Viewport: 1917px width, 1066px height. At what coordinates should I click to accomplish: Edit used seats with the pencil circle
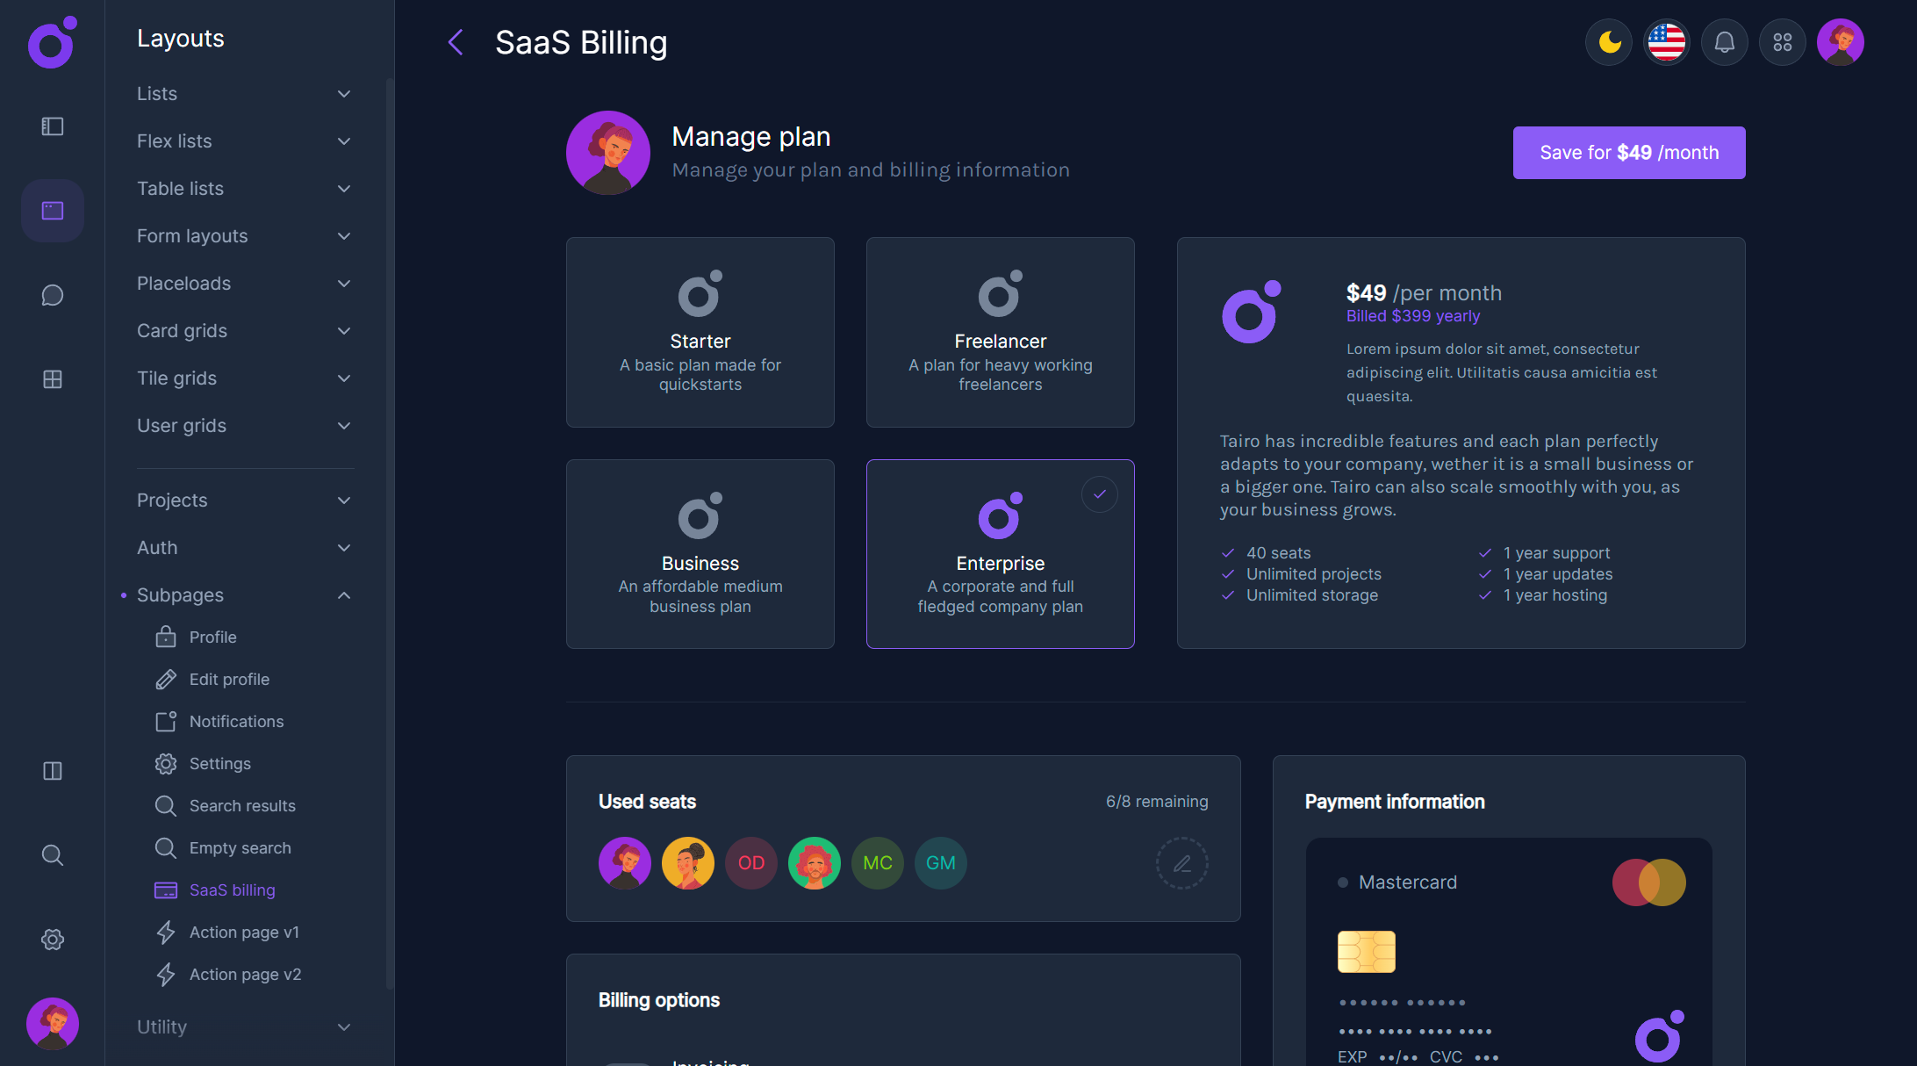click(1182, 863)
